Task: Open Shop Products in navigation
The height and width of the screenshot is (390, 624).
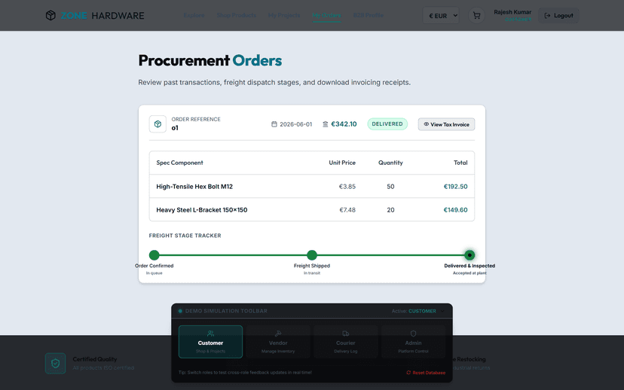Action: pos(237,15)
